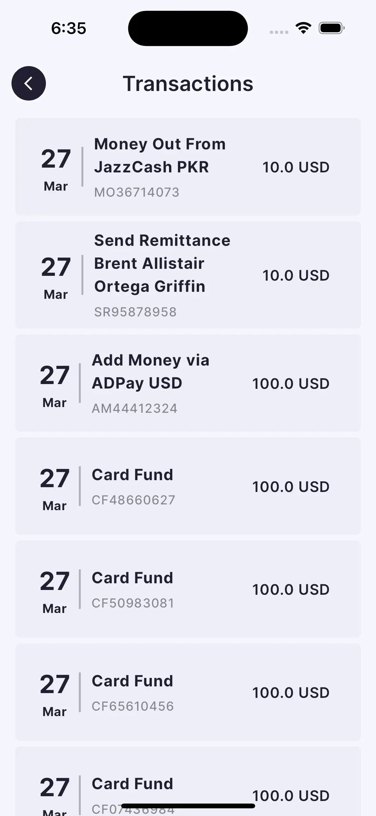376x816 pixels.
Task: View Card Fund CF50983081 details
Action: (188, 589)
